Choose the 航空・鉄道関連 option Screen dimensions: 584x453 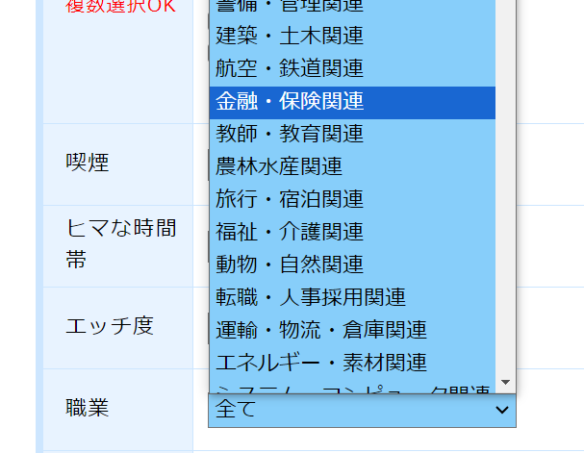pos(290,68)
